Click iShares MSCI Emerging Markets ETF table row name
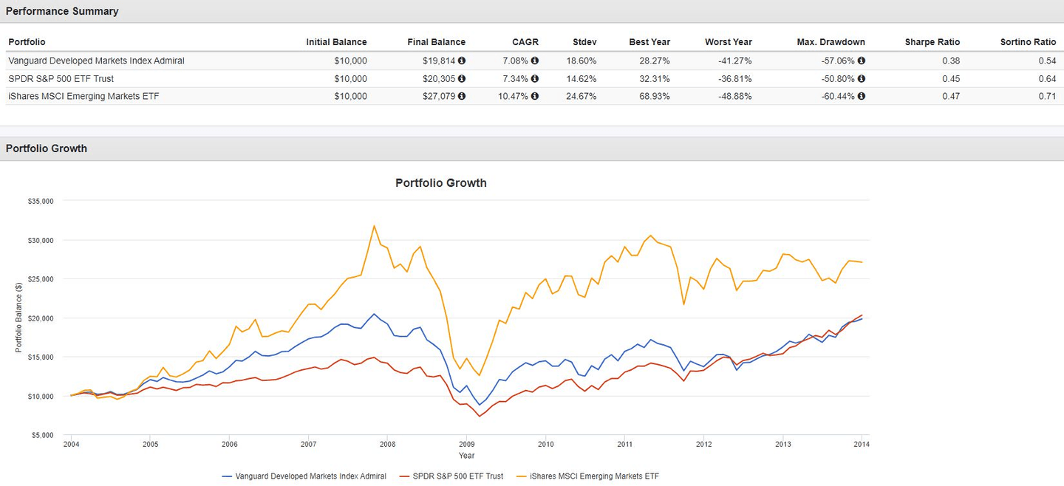Image resolution: width=1064 pixels, height=486 pixels. coord(83,96)
